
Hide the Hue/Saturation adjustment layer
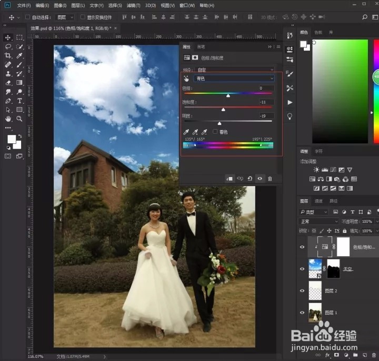click(x=302, y=247)
